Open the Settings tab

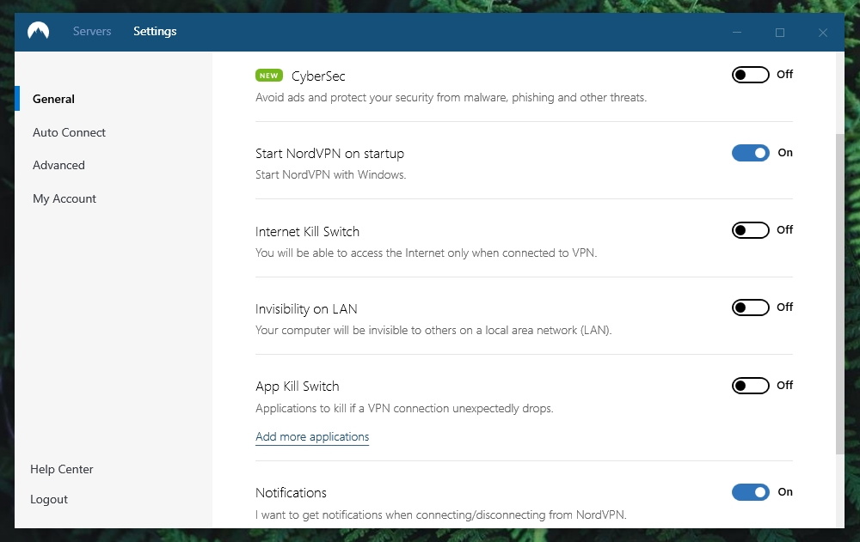pos(155,31)
